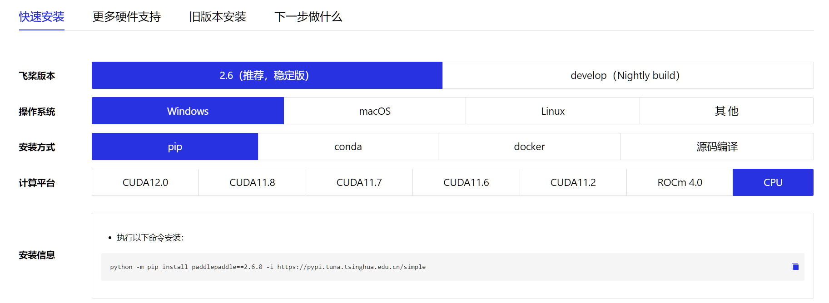Choose pip installation method
The width and height of the screenshot is (829, 303).
pyautogui.click(x=175, y=147)
